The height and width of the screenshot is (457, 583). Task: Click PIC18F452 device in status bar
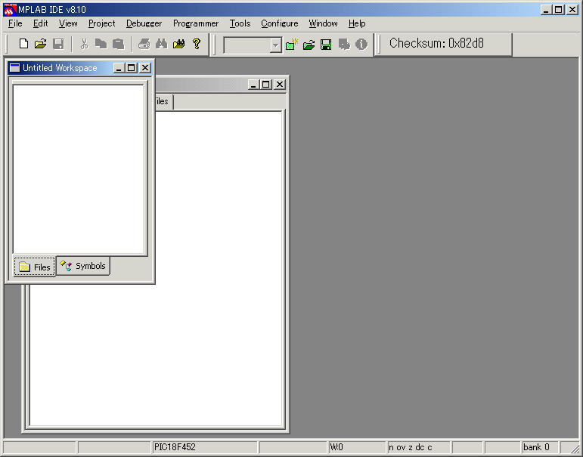[204, 447]
